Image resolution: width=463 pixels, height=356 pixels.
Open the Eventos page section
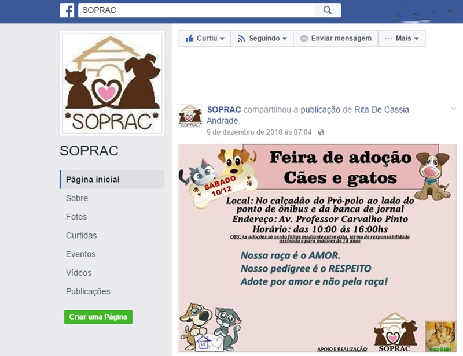pyautogui.click(x=80, y=254)
